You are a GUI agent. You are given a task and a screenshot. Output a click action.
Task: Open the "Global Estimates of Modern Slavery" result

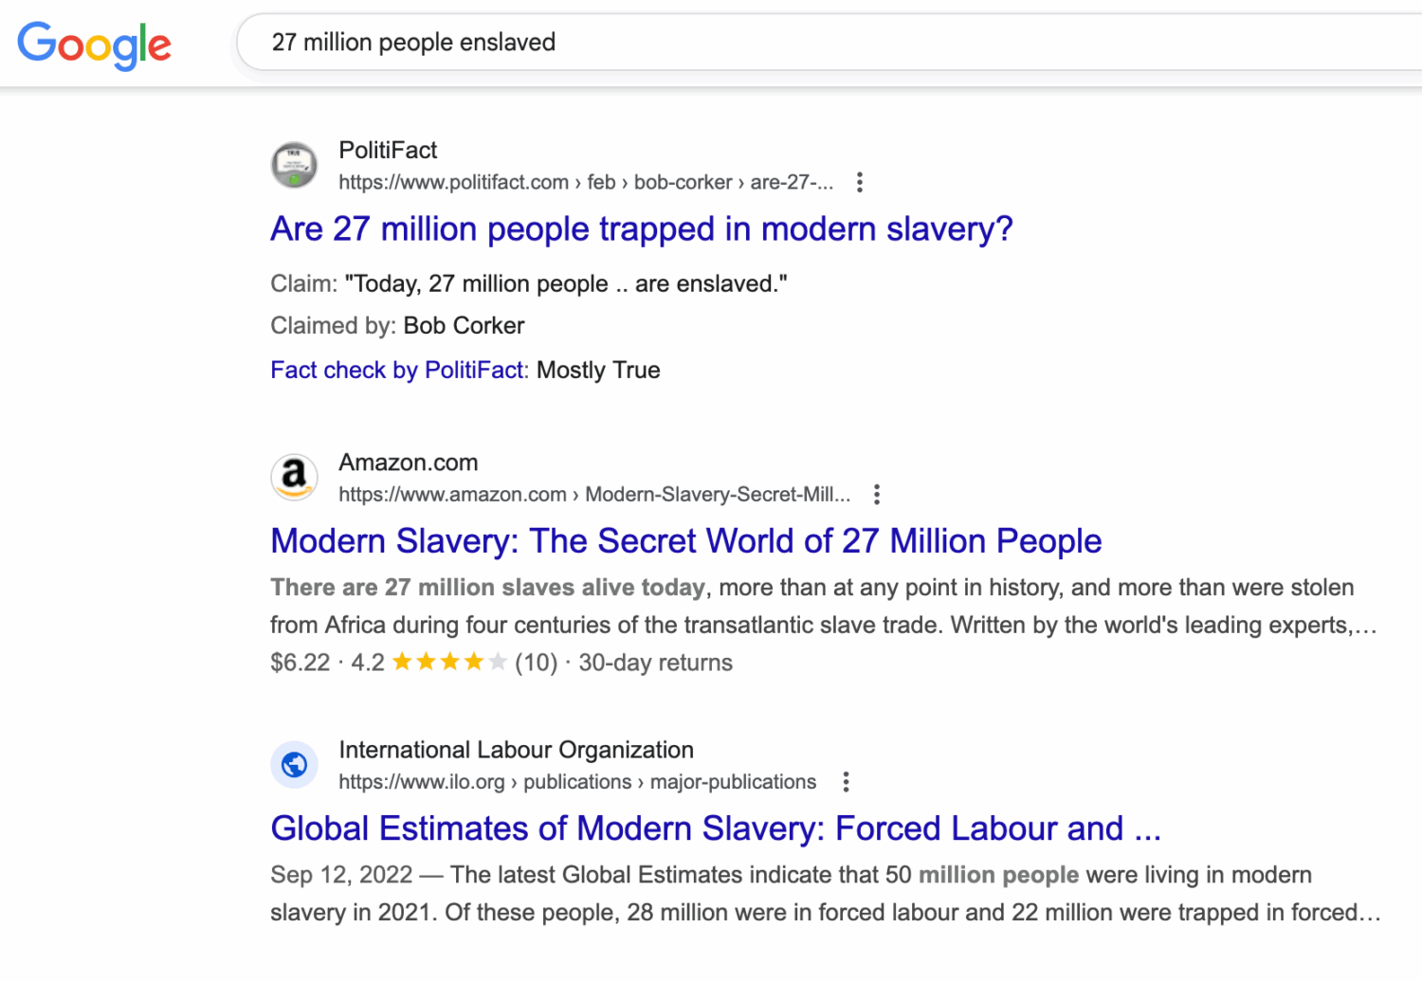[x=715, y=828]
